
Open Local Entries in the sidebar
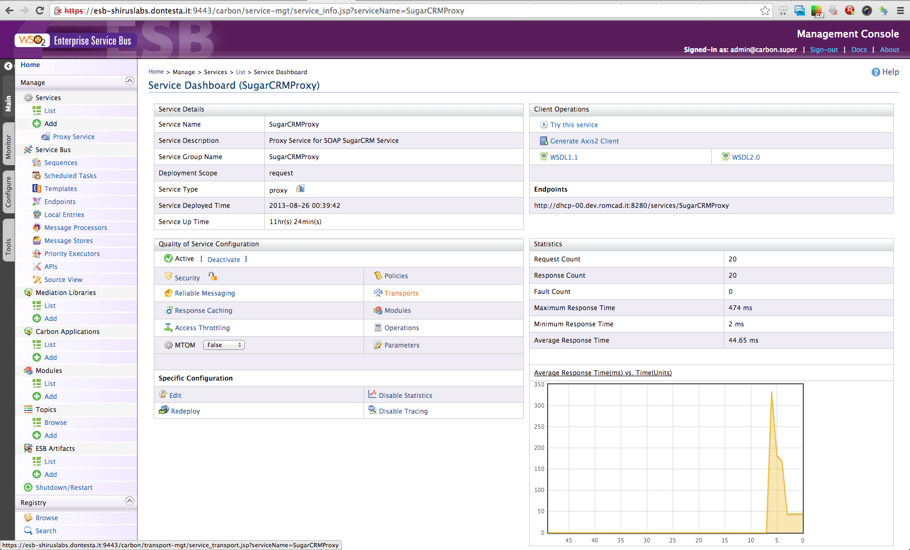pyautogui.click(x=64, y=214)
